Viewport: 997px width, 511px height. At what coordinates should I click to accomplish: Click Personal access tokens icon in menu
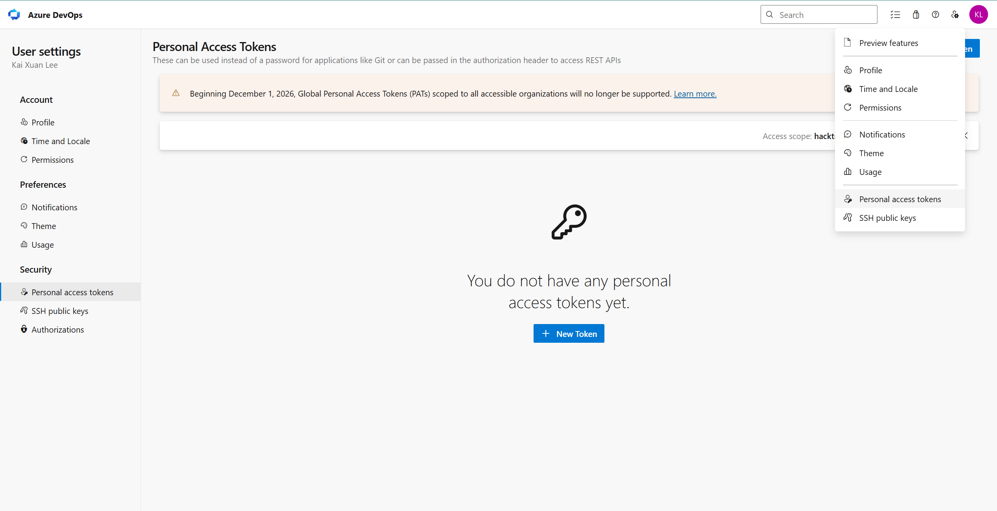tap(848, 199)
